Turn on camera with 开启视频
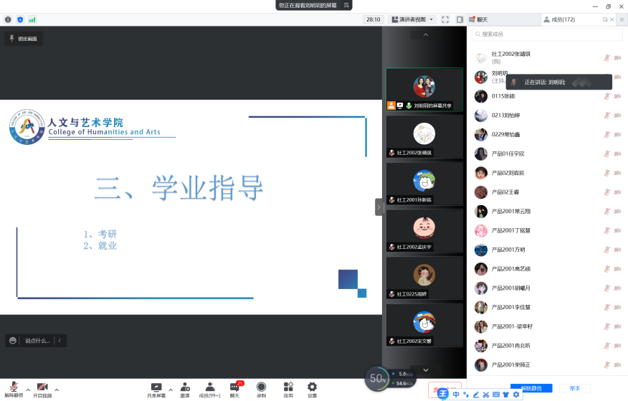This screenshot has width=628, height=401. [x=42, y=389]
